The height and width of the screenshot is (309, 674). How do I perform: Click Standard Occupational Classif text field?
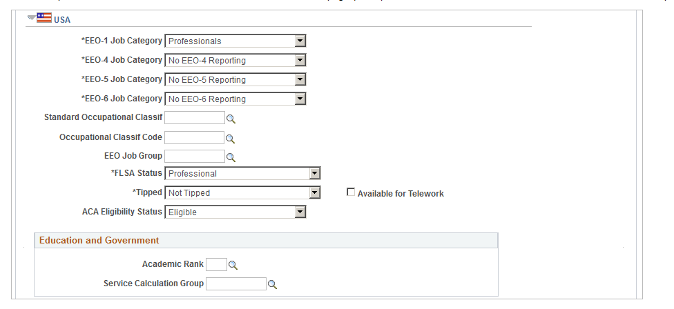pos(195,118)
